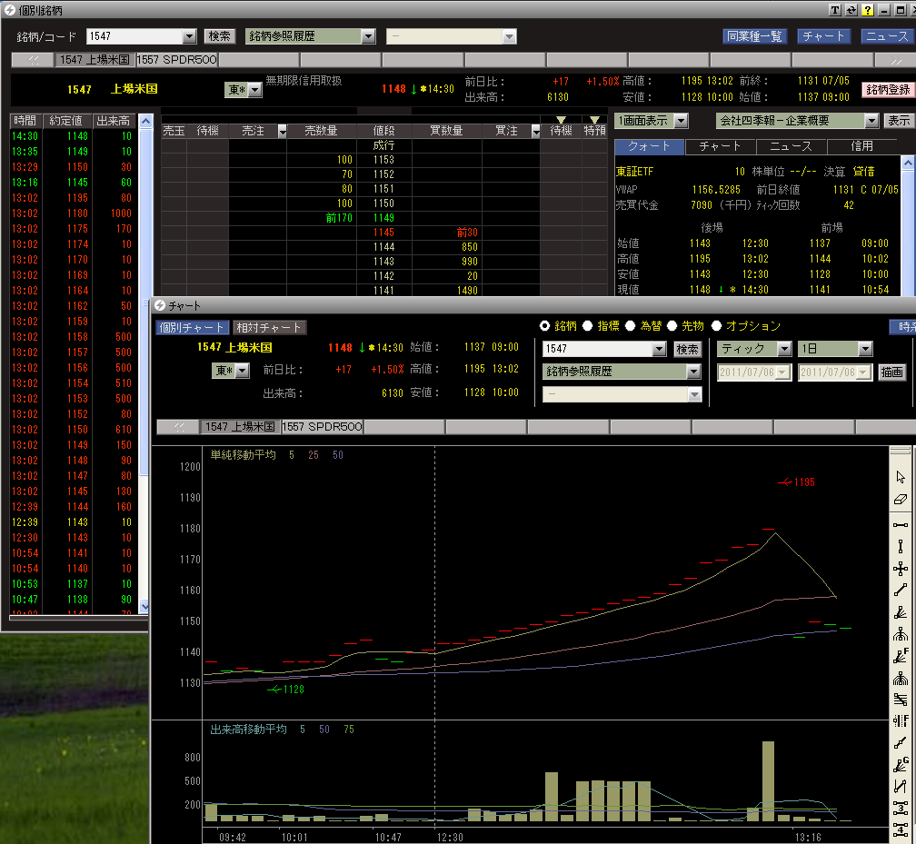Switch to the 相対チャート tab

pyautogui.click(x=269, y=327)
